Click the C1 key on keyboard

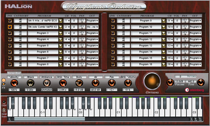click(118, 113)
